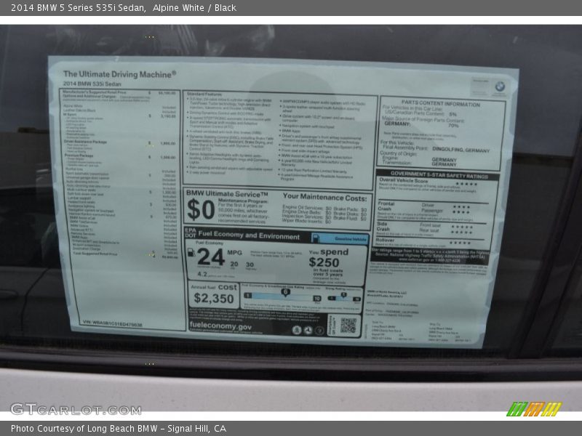
Task: Click the QR code on fuel label
Action: (x=348, y=325)
